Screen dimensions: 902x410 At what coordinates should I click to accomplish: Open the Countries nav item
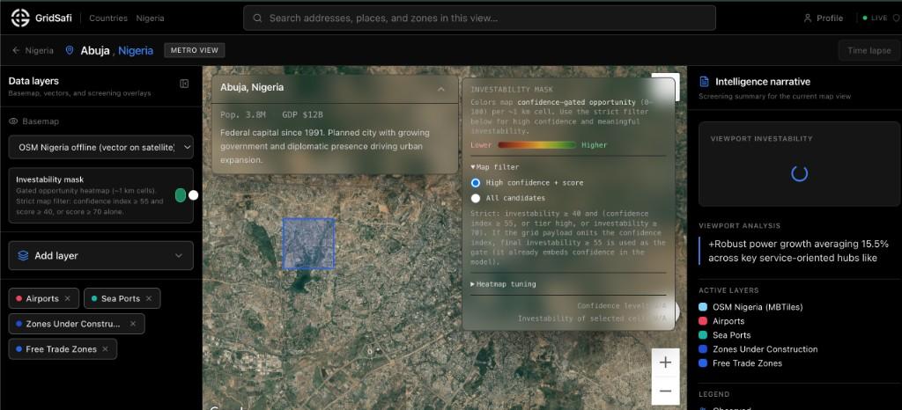108,18
